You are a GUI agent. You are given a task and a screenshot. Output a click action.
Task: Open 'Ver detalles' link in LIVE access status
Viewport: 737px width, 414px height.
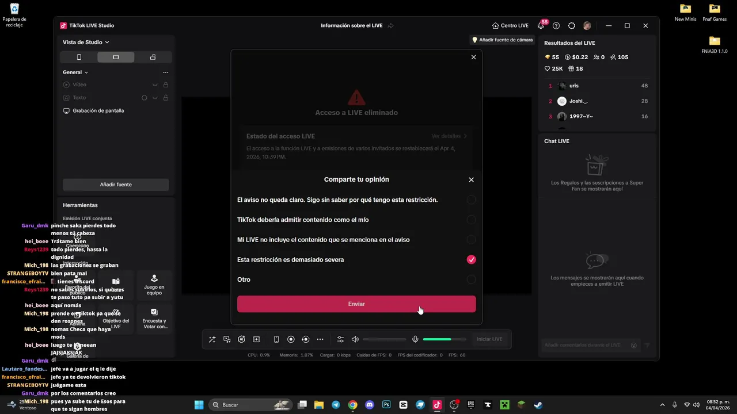(x=449, y=136)
